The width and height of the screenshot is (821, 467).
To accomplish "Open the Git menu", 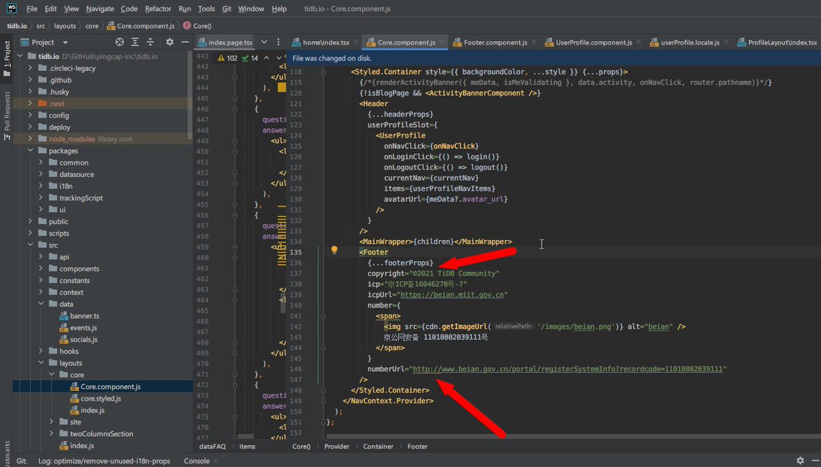I will coord(226,9).
